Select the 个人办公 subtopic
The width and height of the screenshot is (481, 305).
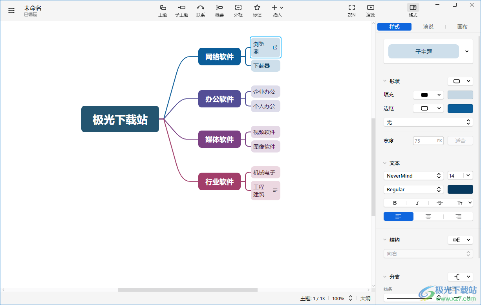[x=265, y=106]
